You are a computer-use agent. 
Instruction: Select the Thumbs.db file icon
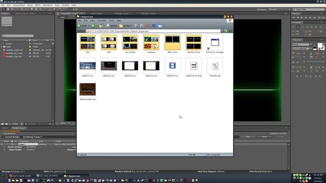click(x=215, y=66)
